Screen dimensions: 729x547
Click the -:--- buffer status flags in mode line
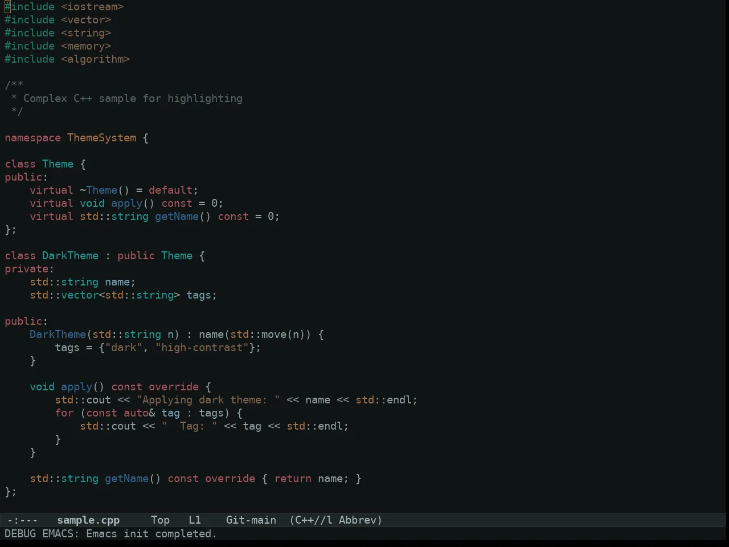tap(23, 520)
